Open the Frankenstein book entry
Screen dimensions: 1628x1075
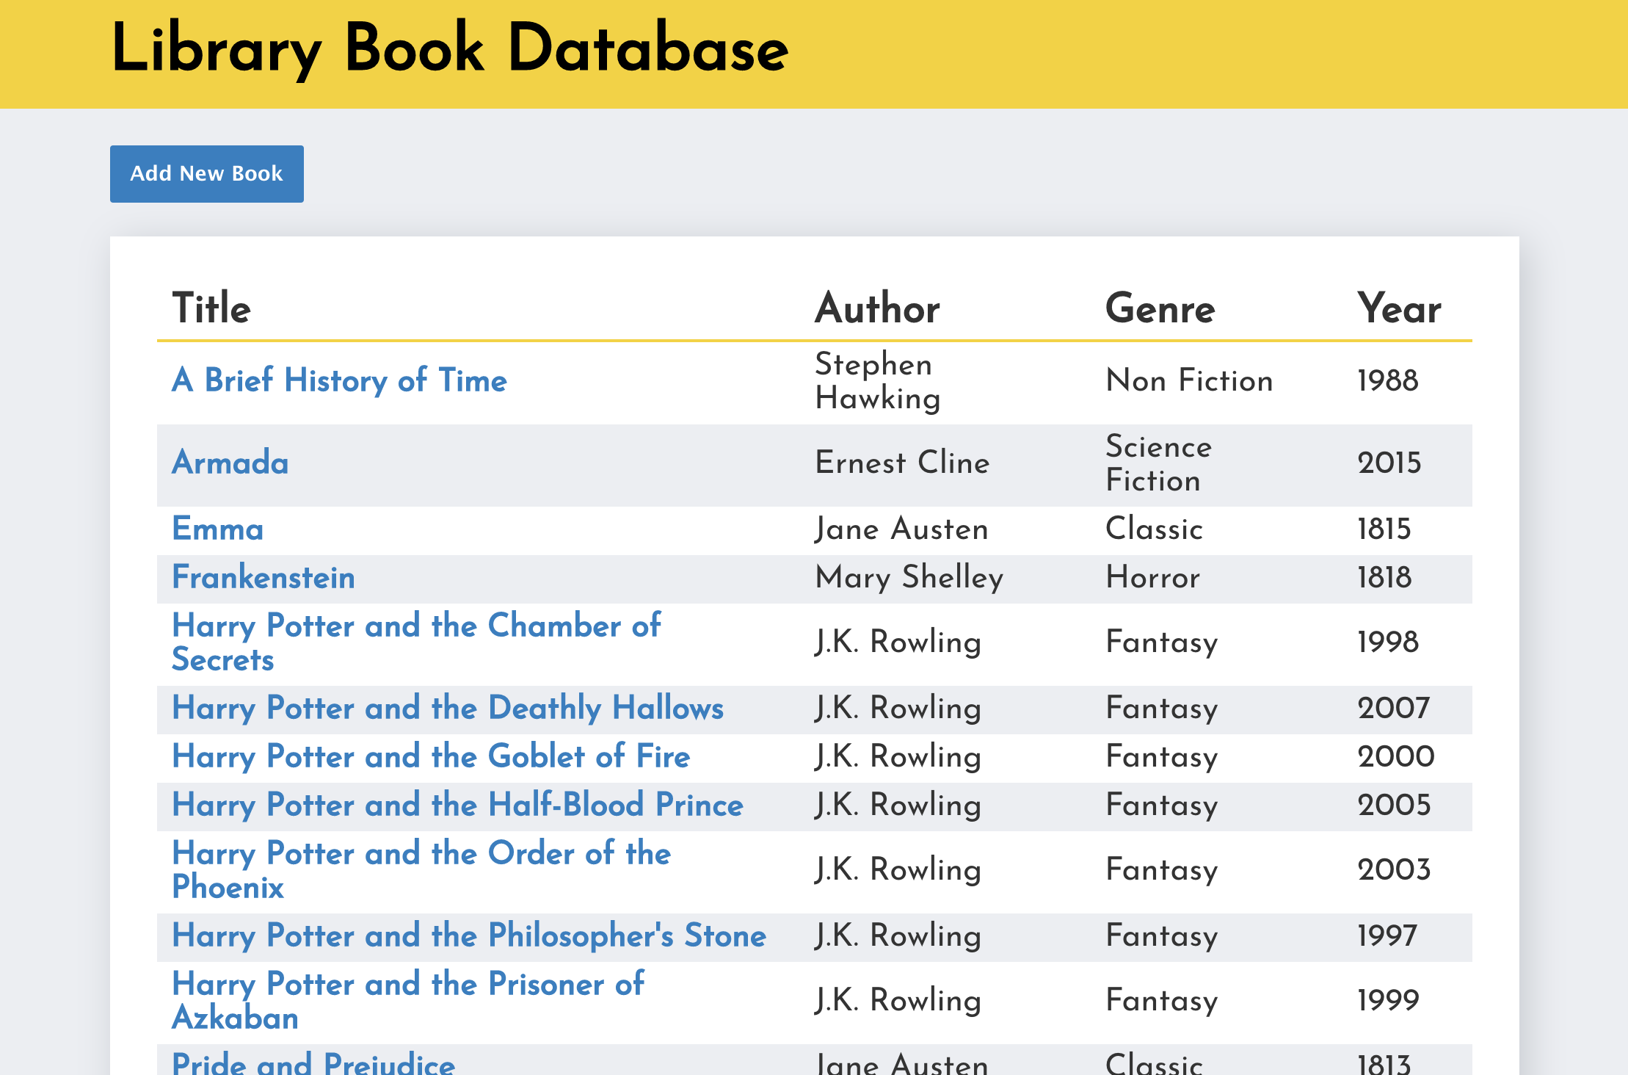[x=263, y=577]
